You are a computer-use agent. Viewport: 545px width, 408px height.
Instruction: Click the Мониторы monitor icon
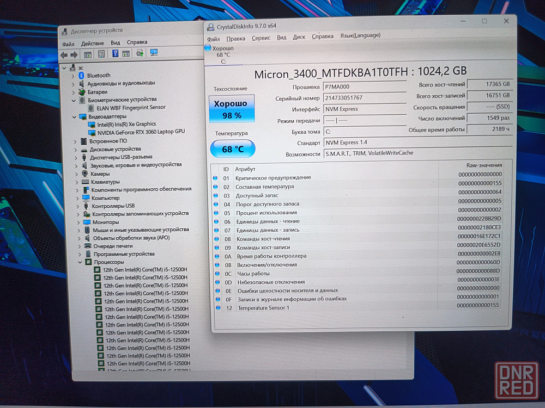pos(87,222)
